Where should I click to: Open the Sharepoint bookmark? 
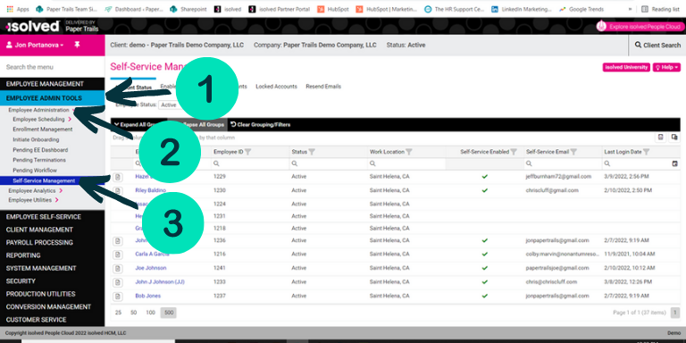point(188,9)
